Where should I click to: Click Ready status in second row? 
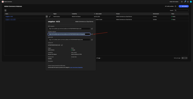click(173, 20)
